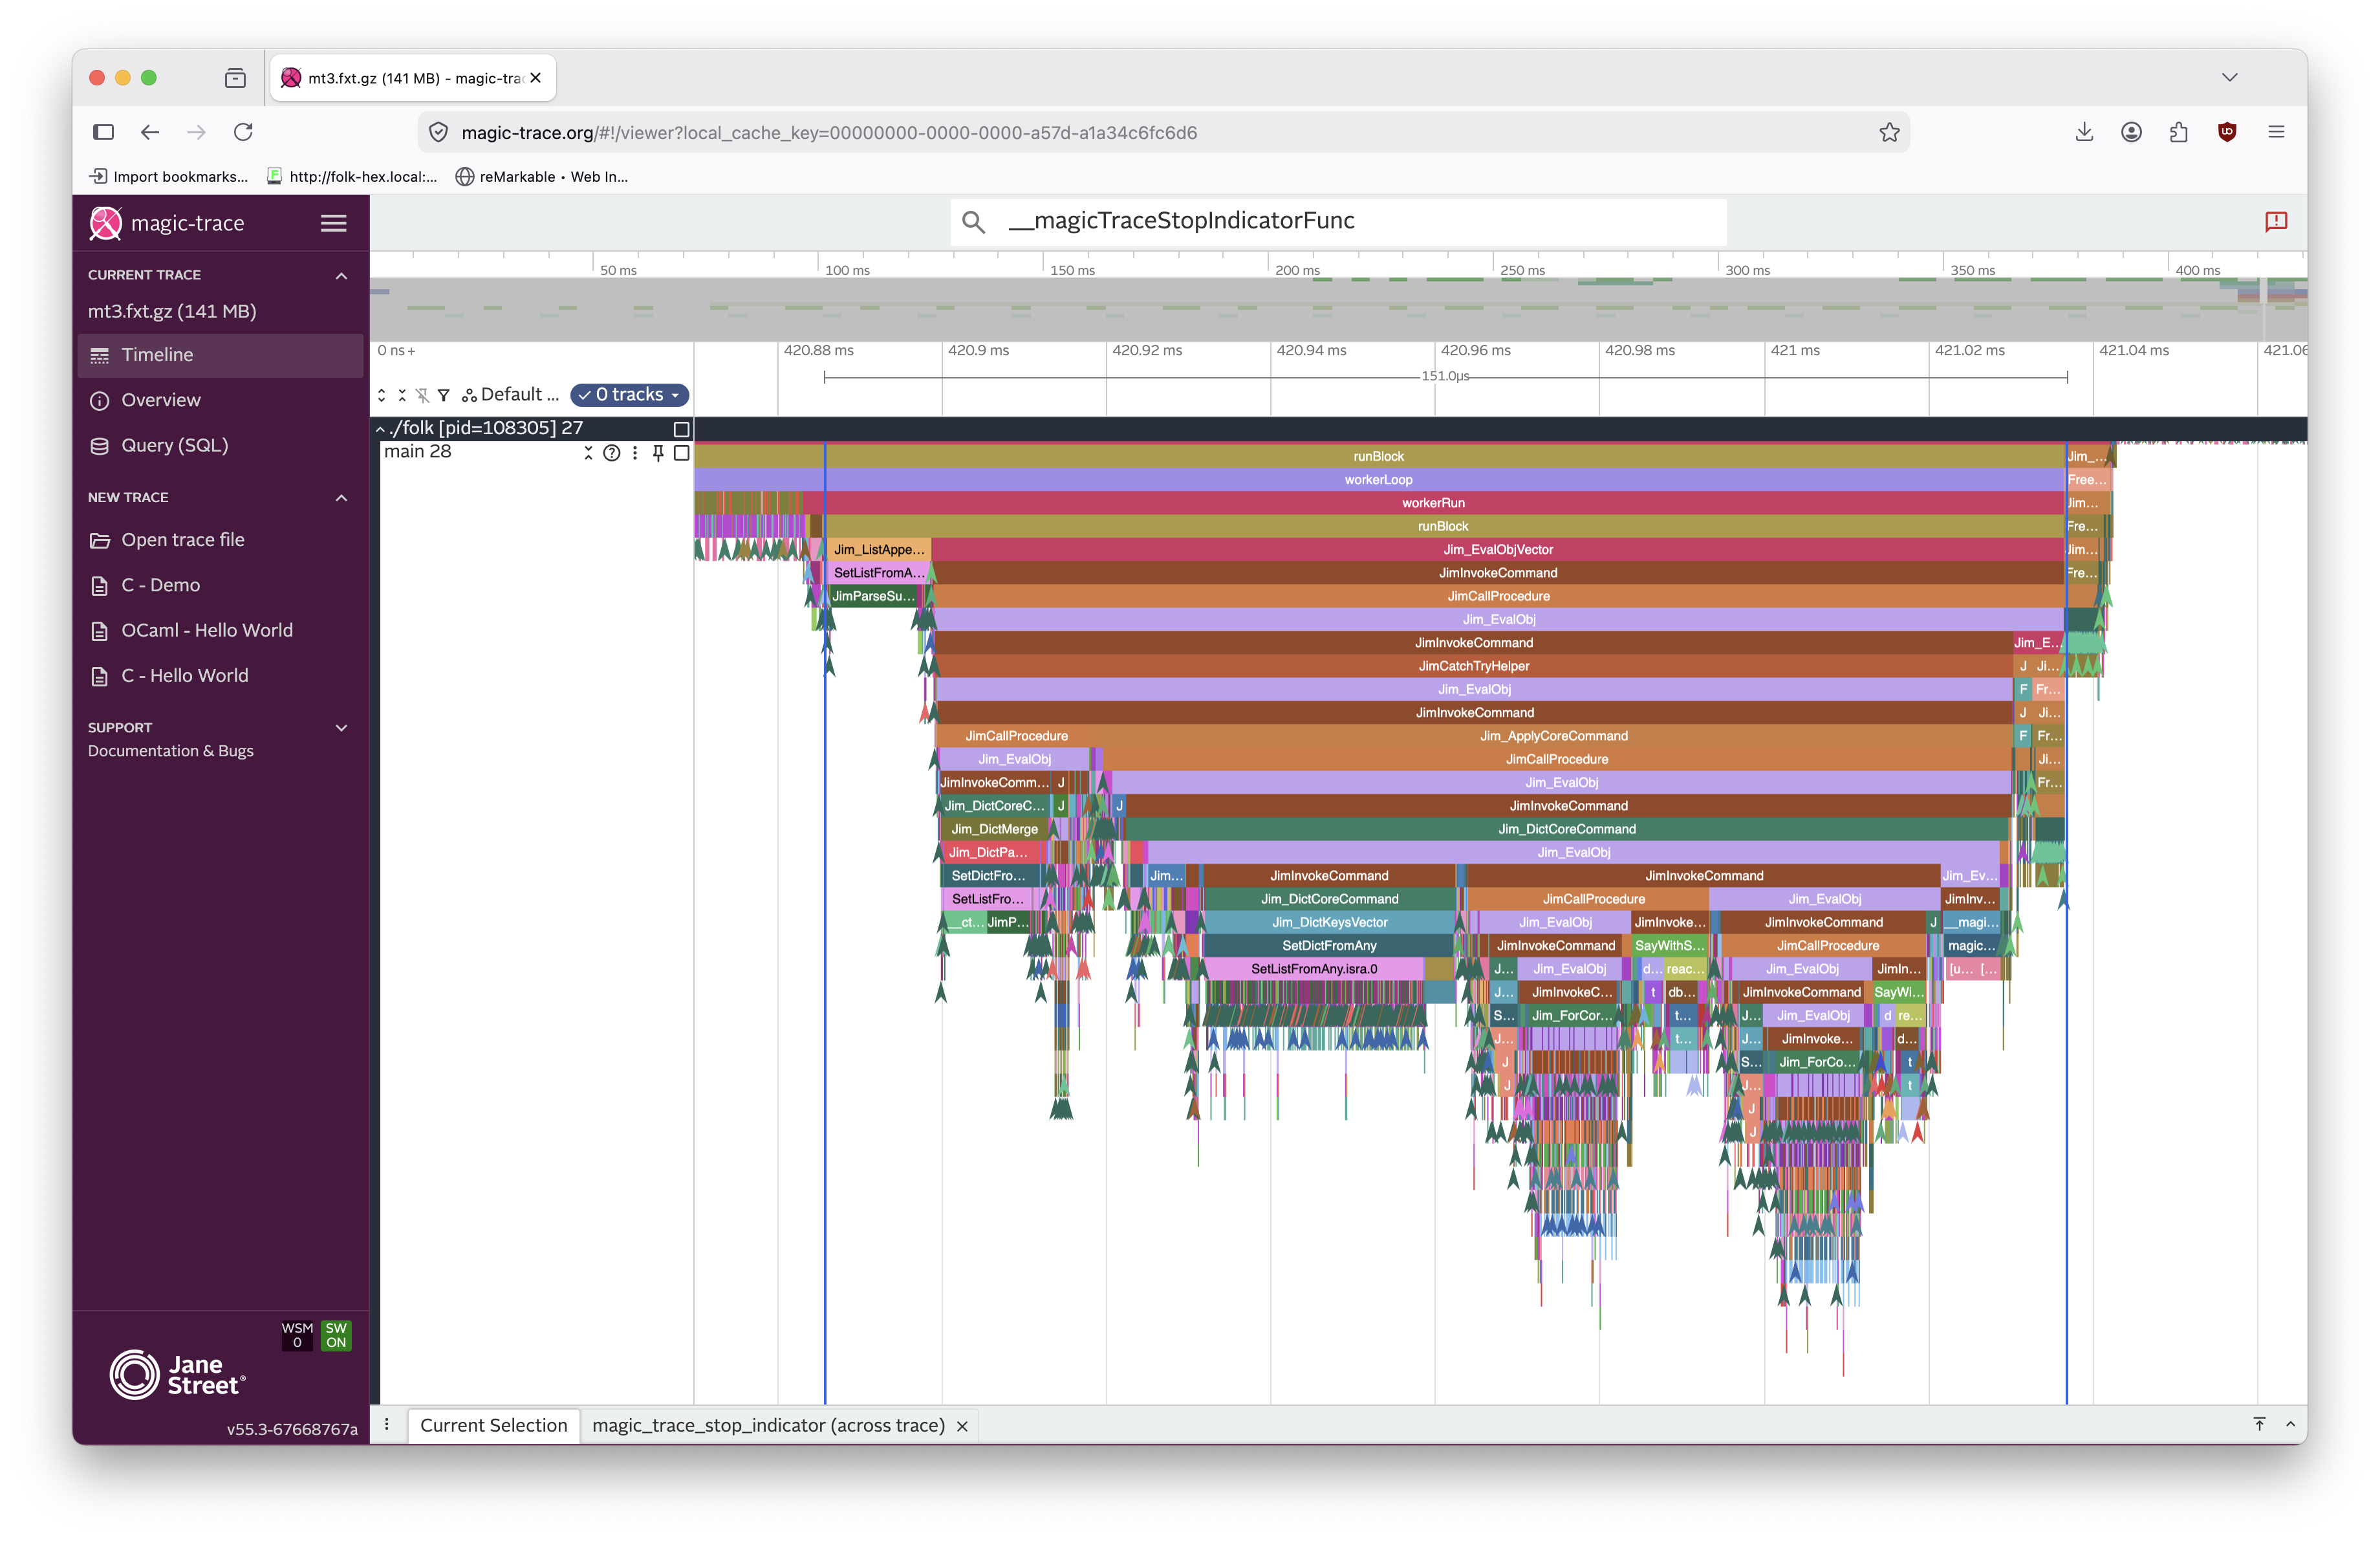
Task: Open the browser tab list chevron
Action: (x=2229, y=78)
